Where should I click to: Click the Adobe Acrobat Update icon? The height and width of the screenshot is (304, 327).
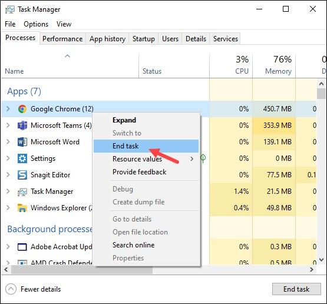tap(22, 247)
